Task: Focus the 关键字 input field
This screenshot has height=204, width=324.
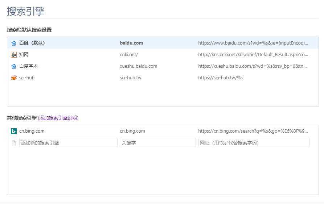Action: pos(158,142)
